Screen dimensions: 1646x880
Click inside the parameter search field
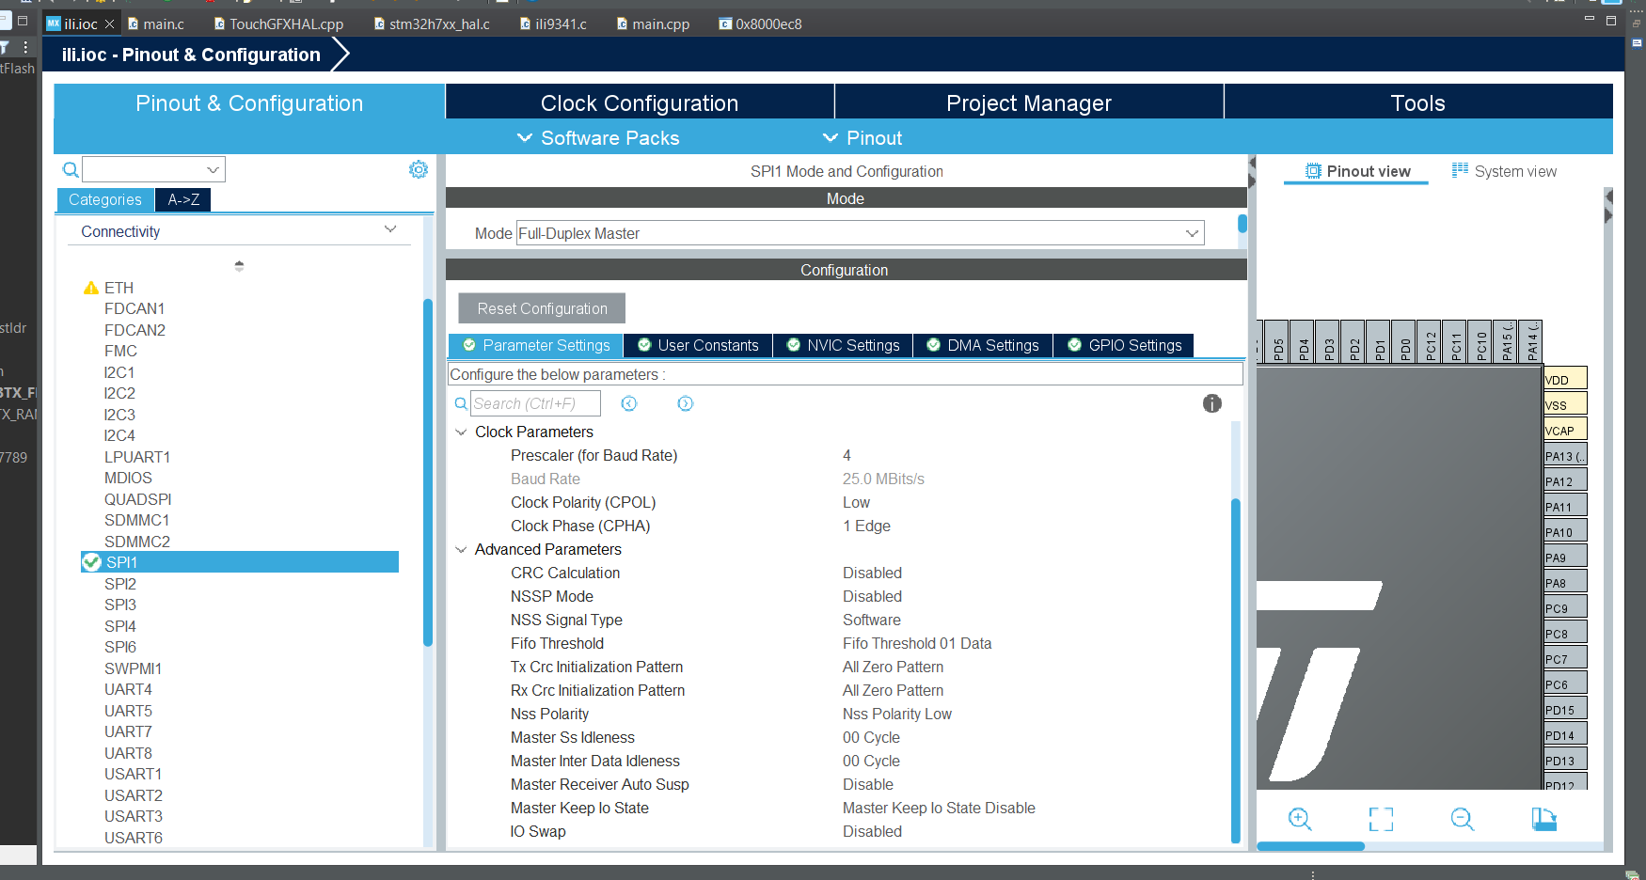(536, 402)
